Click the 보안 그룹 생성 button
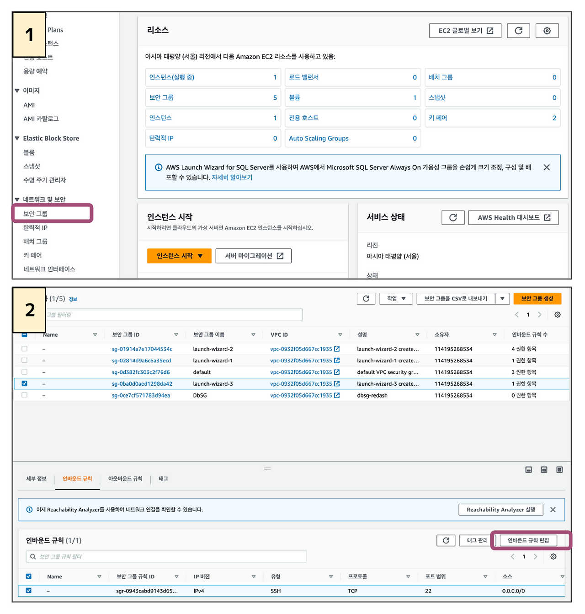The image size is (585, 614). click(537, 299)
